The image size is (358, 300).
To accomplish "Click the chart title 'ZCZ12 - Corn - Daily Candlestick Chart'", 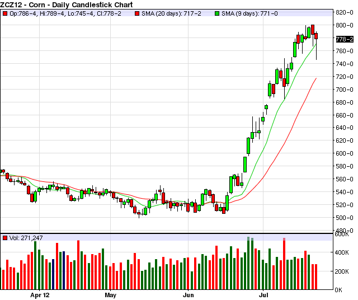I will click(x=67, y=4).
